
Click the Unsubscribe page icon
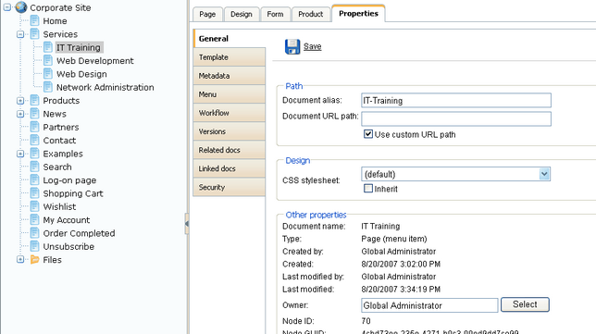click(x=34, y=247)
